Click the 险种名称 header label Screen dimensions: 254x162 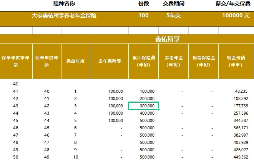pyautogui.click(x=64, y=3)
